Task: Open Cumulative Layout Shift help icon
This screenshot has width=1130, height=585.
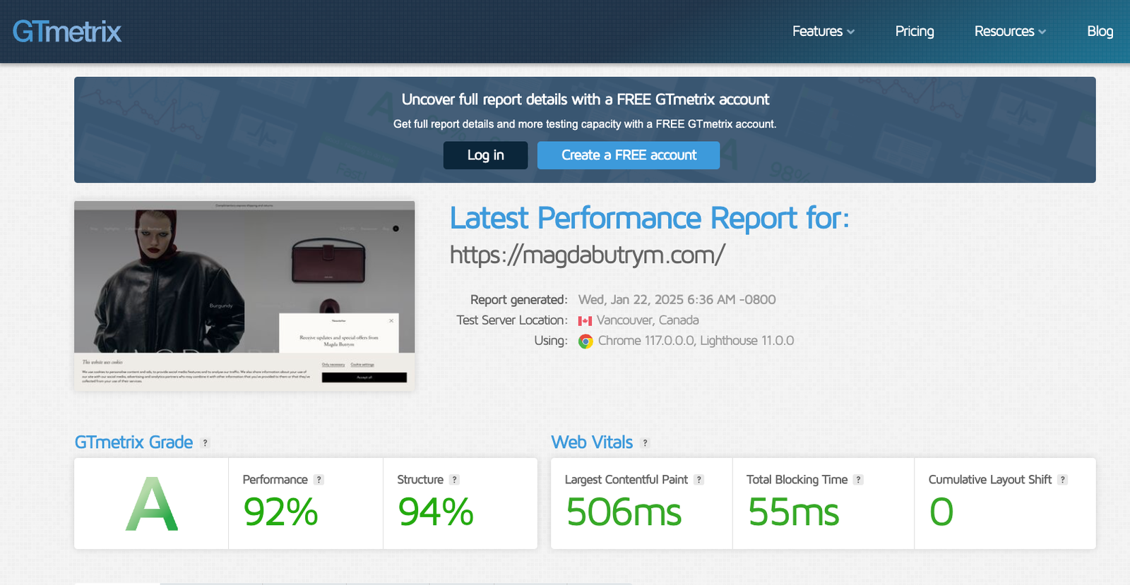Action: pos(1063,480)
